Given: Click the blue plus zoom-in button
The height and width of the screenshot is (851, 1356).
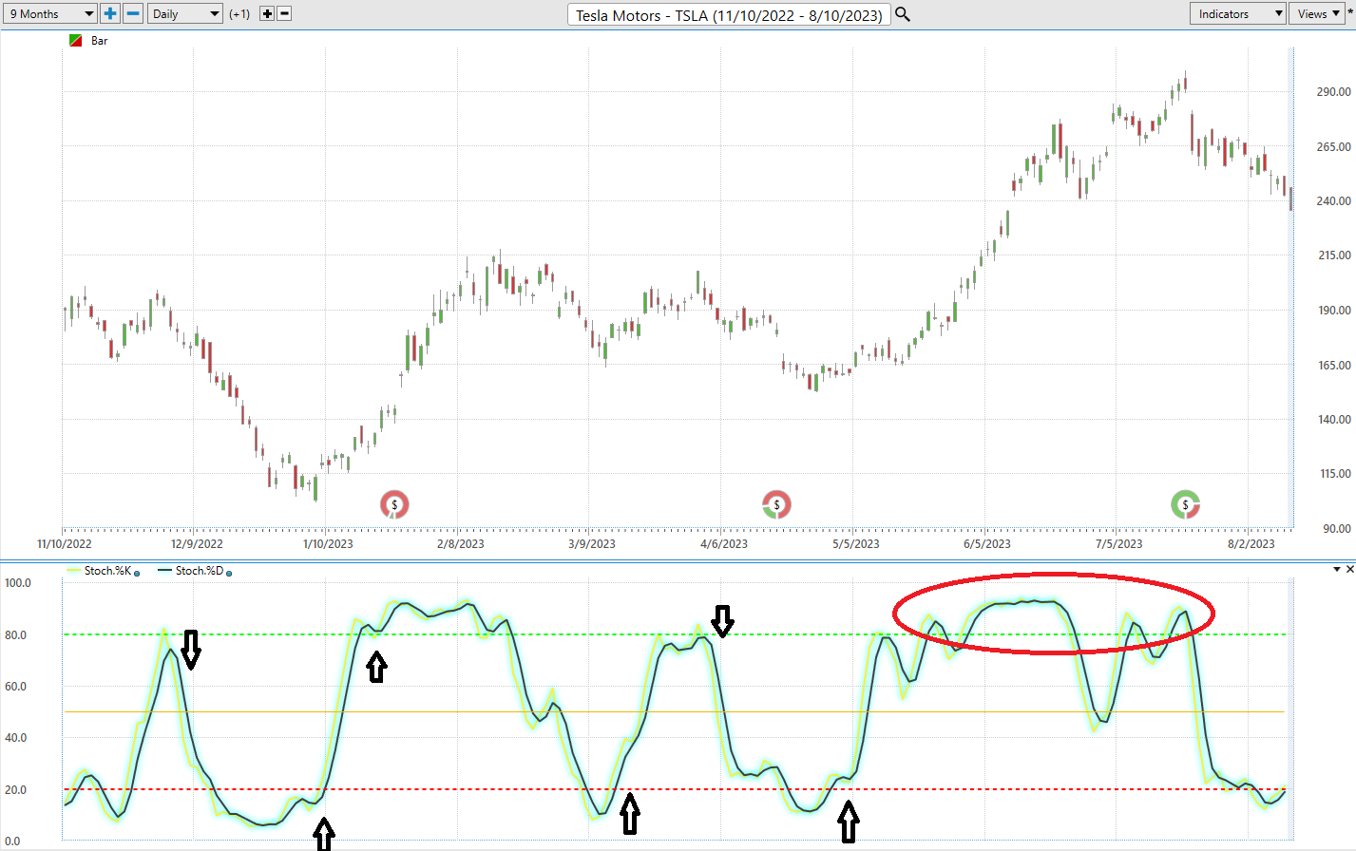Looking at the screenshot, I should pyautogui.click(x=110, y=13).
